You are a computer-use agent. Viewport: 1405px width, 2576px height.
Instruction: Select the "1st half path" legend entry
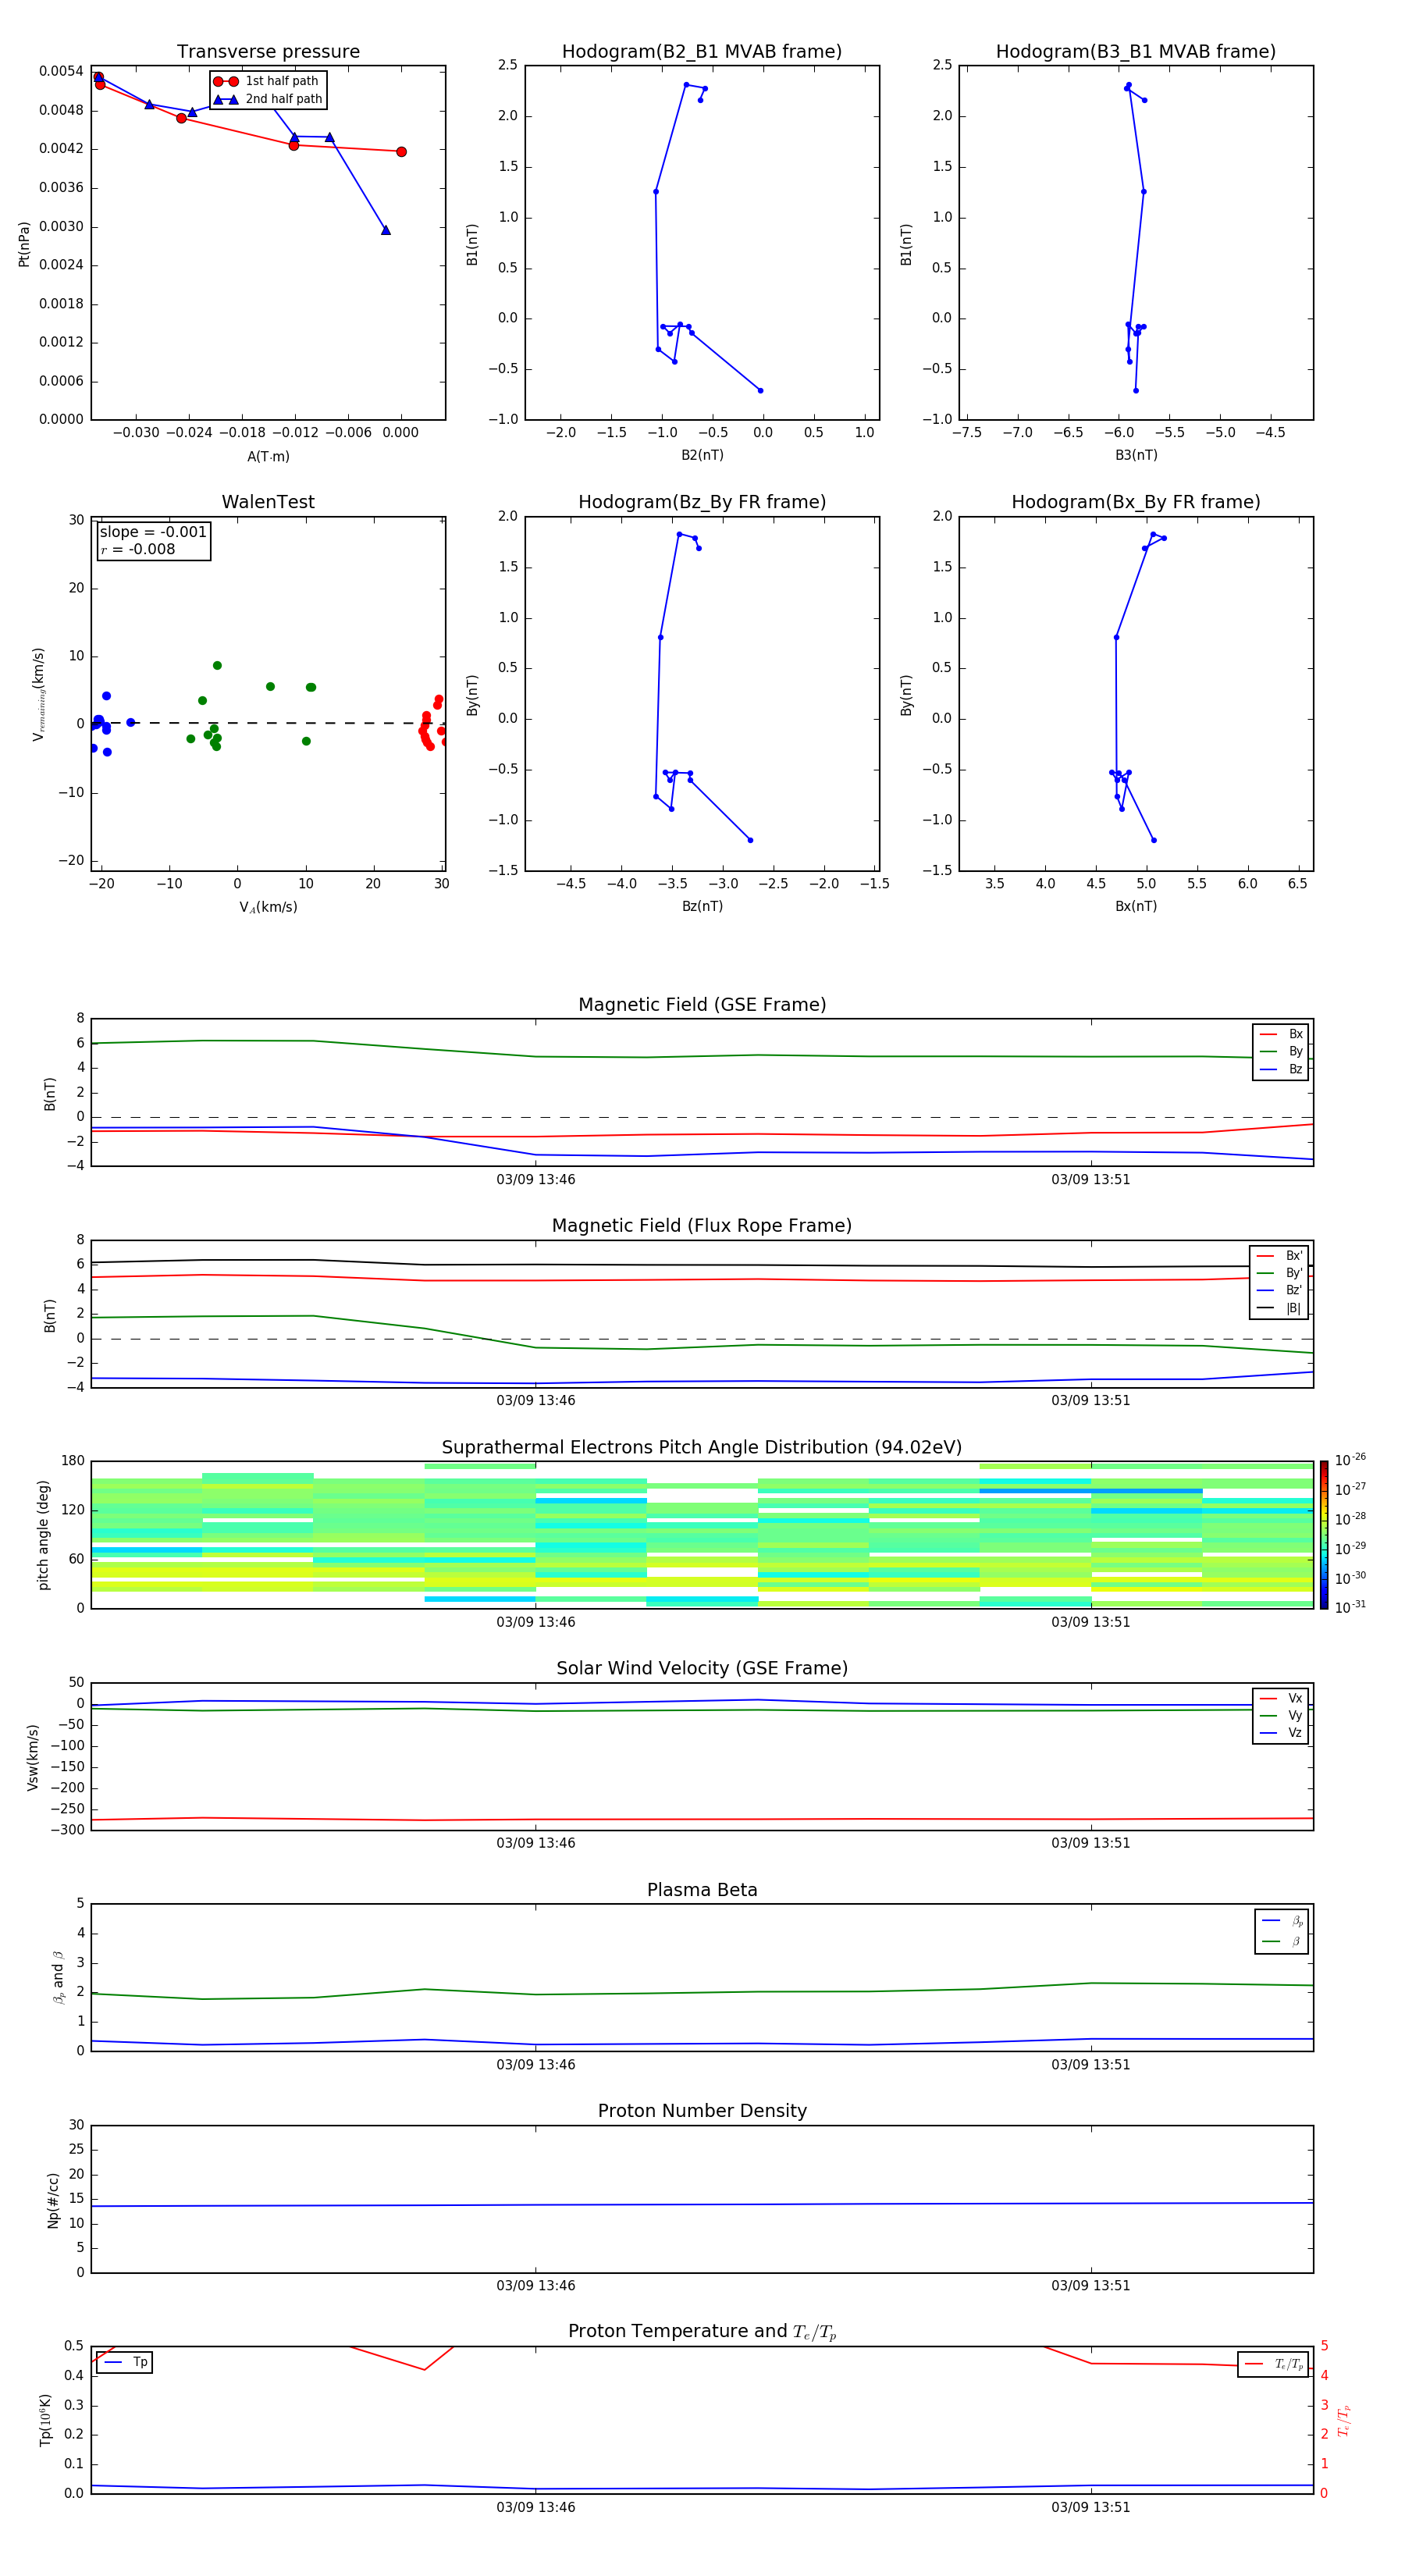pyautogui.click(x=266, y=81)
